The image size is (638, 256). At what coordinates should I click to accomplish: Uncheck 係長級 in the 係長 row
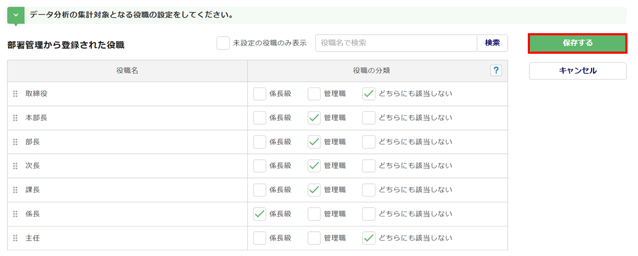(x=259, y=214)
